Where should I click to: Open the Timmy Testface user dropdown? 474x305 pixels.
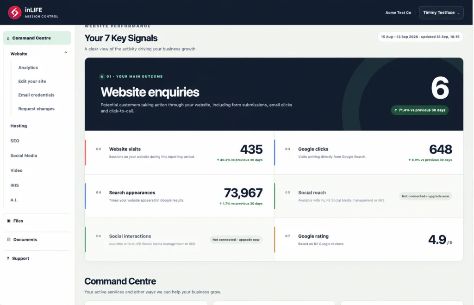[441, 12]
